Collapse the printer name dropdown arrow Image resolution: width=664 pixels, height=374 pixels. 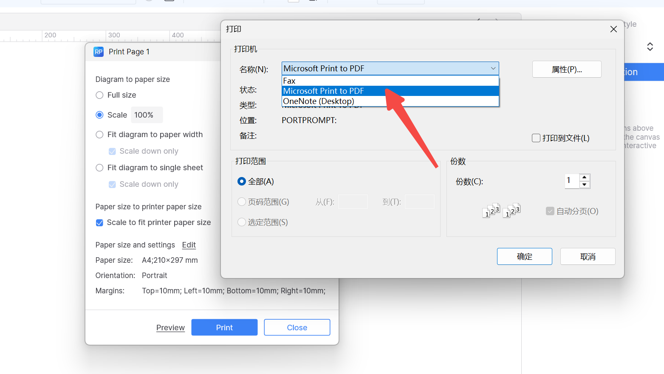[493, 68]
